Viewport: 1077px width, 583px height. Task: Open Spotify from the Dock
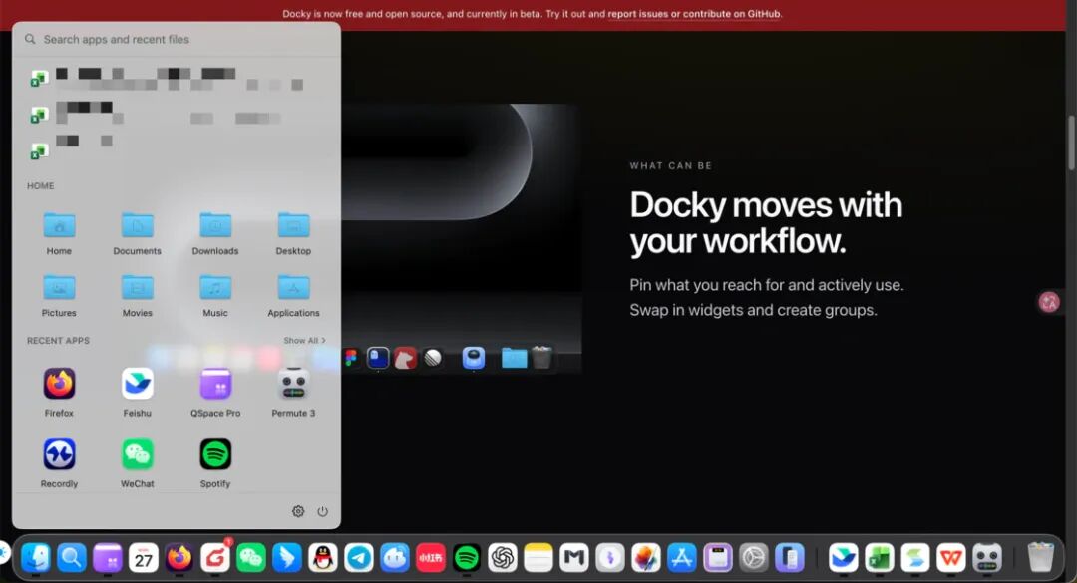pos(467,558)
